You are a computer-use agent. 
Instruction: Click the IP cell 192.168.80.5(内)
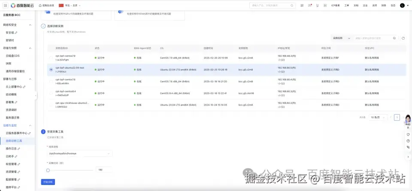(287, 68)
